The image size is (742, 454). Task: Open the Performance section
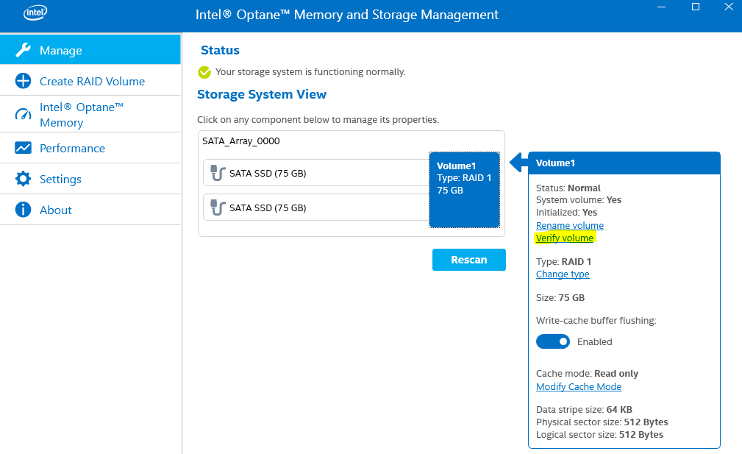point(72,148)
